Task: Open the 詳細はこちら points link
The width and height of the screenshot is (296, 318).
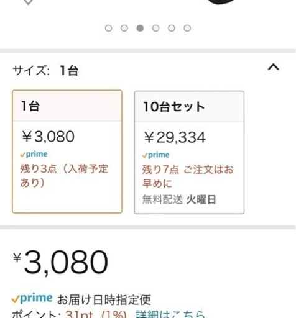Action: [170, 314]
